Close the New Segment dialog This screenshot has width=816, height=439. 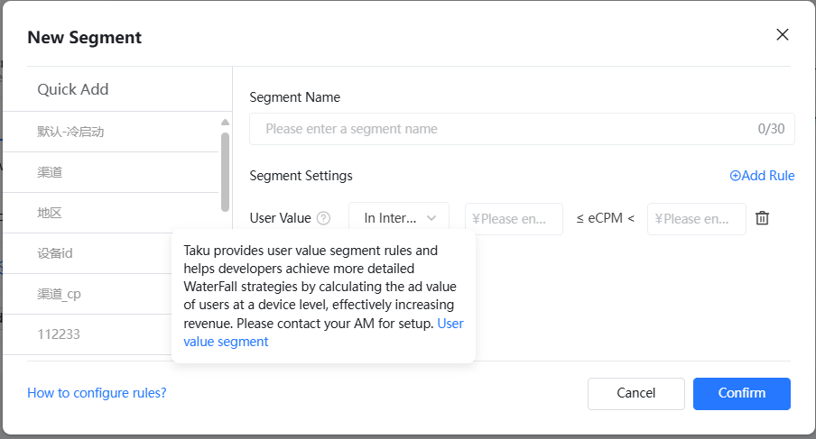click(783, 35)
